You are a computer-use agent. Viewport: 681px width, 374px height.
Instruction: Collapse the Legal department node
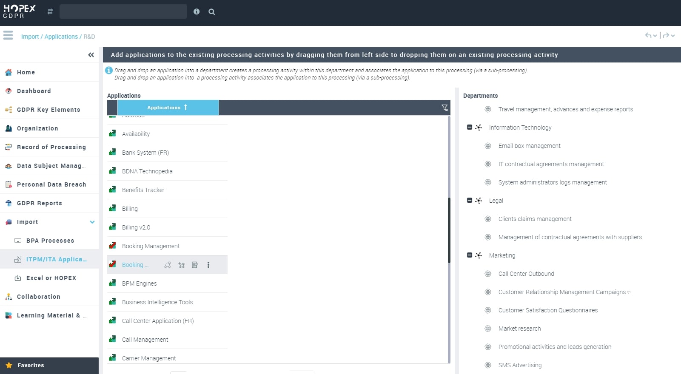470,201
